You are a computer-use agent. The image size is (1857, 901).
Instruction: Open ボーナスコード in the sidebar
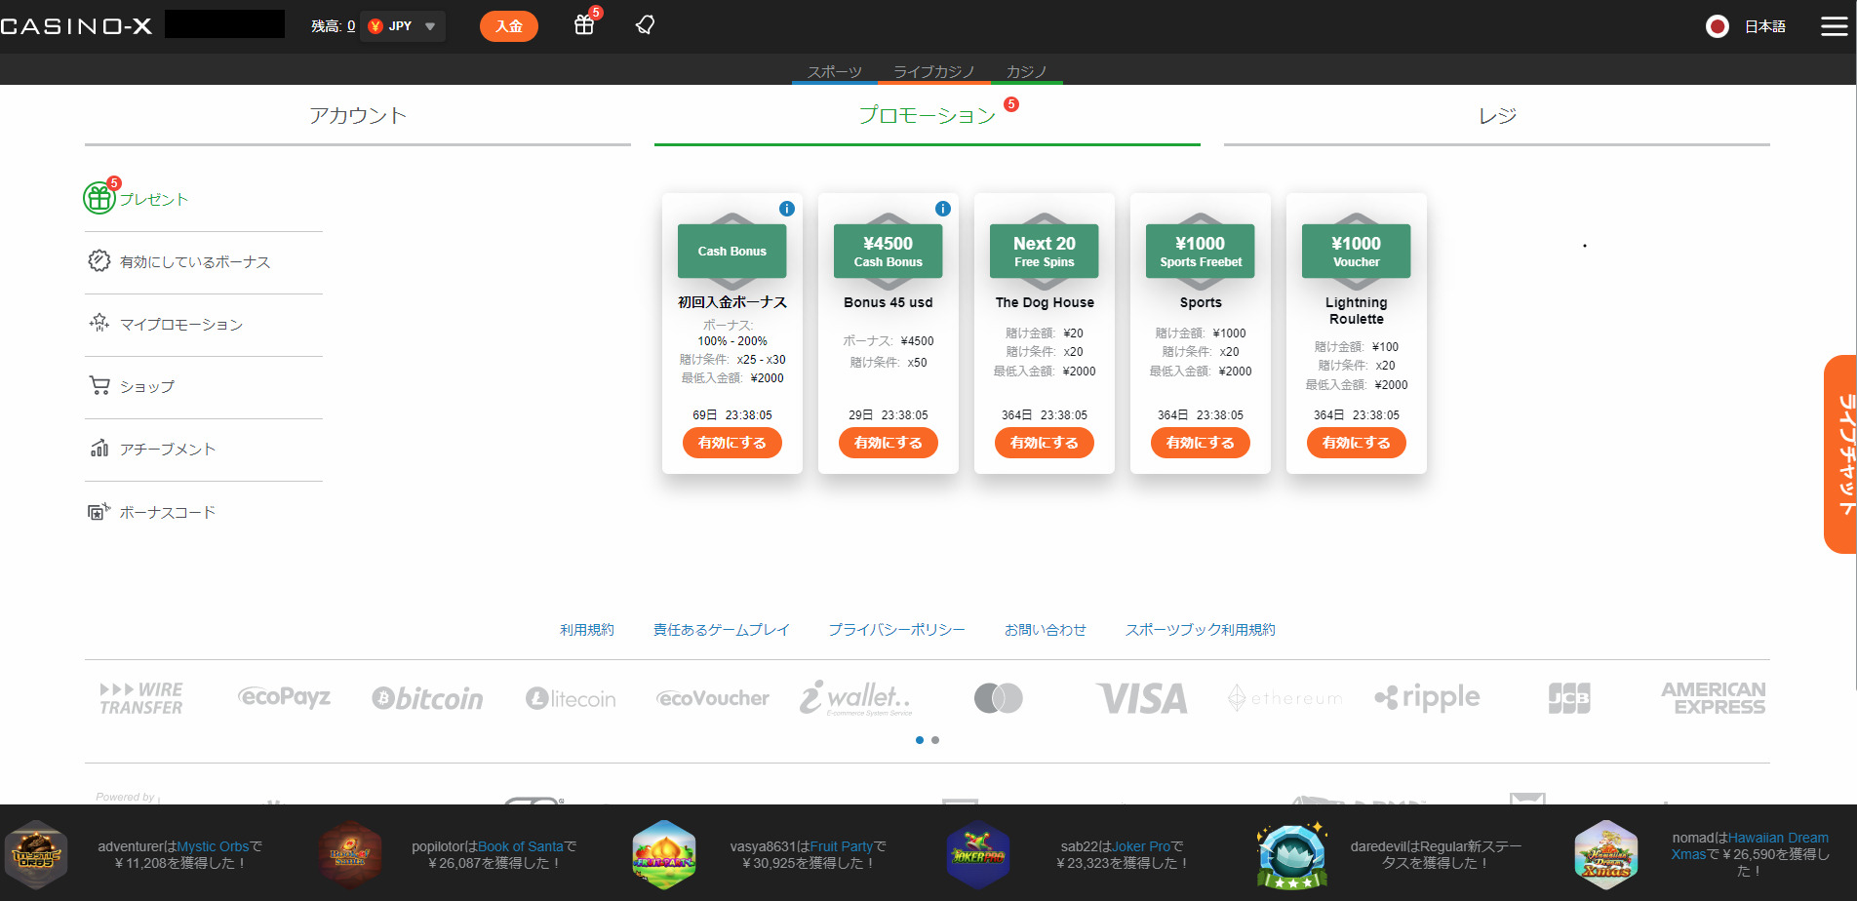click(x=167, y=512)
